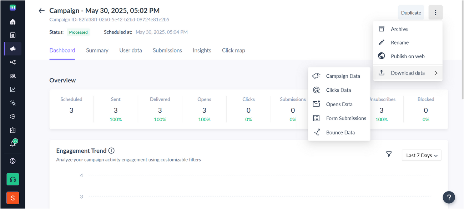Open the green headset support icon
The width and height of the screenshot is (464, 209).
(13, 179)
